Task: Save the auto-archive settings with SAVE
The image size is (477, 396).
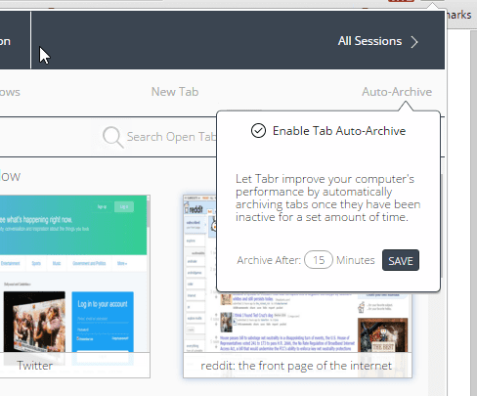Action: (401, 260)
